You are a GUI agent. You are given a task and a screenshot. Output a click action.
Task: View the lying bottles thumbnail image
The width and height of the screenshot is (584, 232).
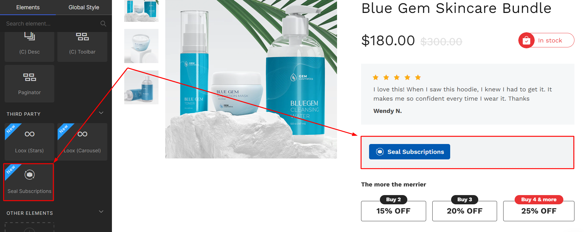point(141,87)
